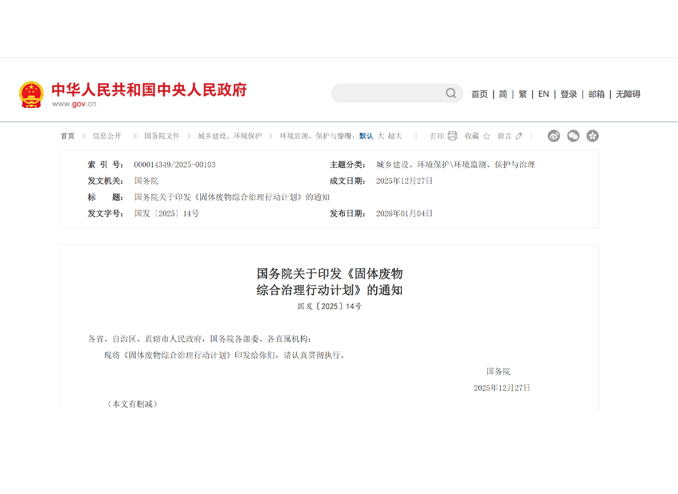Click the printer icon

click(452, 136)
